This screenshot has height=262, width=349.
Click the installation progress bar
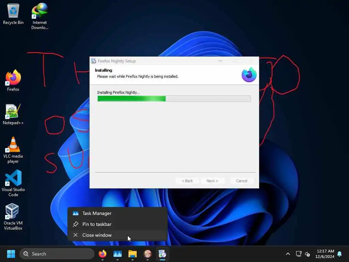click(174, 99)
